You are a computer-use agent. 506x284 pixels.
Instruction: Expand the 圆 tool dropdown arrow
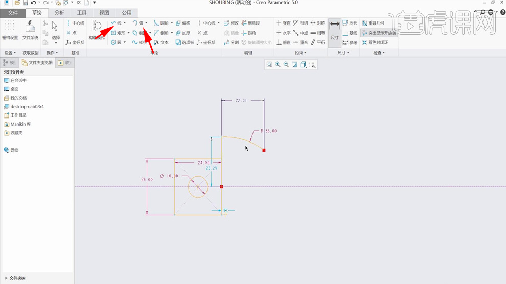tap(125, 42)
